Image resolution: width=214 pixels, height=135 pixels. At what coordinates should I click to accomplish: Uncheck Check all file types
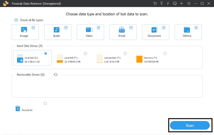pyautogui.click(x=16, y=20)
